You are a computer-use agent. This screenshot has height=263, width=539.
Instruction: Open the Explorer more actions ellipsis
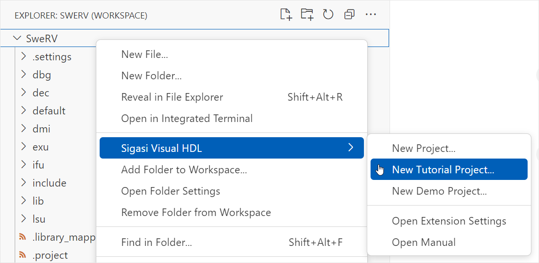tap(371, 15)
